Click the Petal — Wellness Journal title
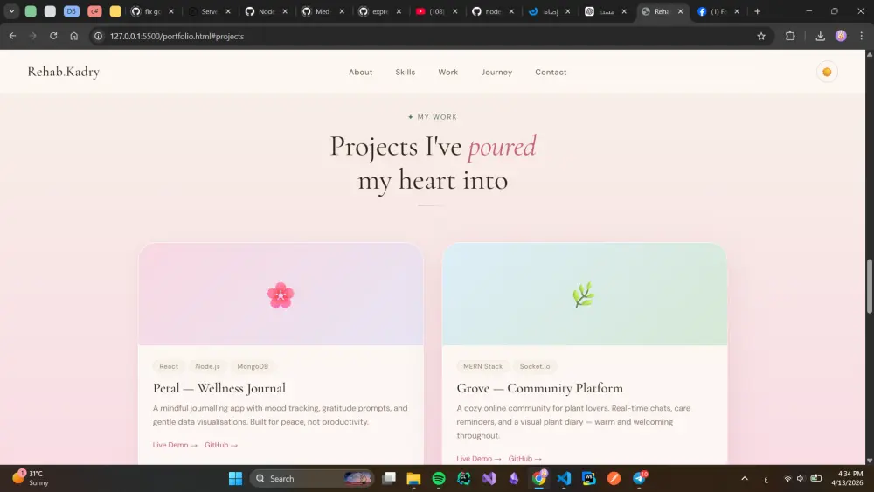The width and height of the screenshot is (874, 492). pos(219,388)
